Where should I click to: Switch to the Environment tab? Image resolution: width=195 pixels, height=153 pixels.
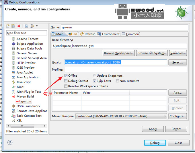(x=109, y=34)
